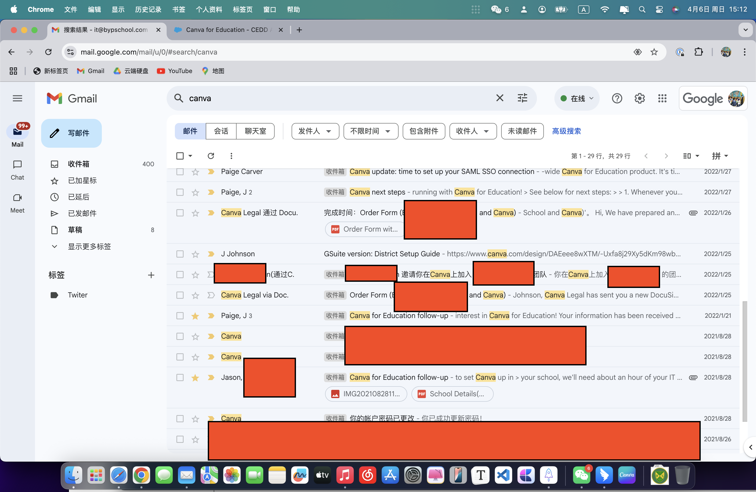Show search options filter icon
Screen dimensions: 756x492
[523, 98]
